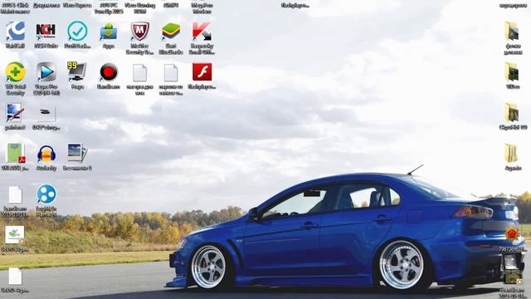Select the video thumbnail at bottom right

[x=513, y=277]
